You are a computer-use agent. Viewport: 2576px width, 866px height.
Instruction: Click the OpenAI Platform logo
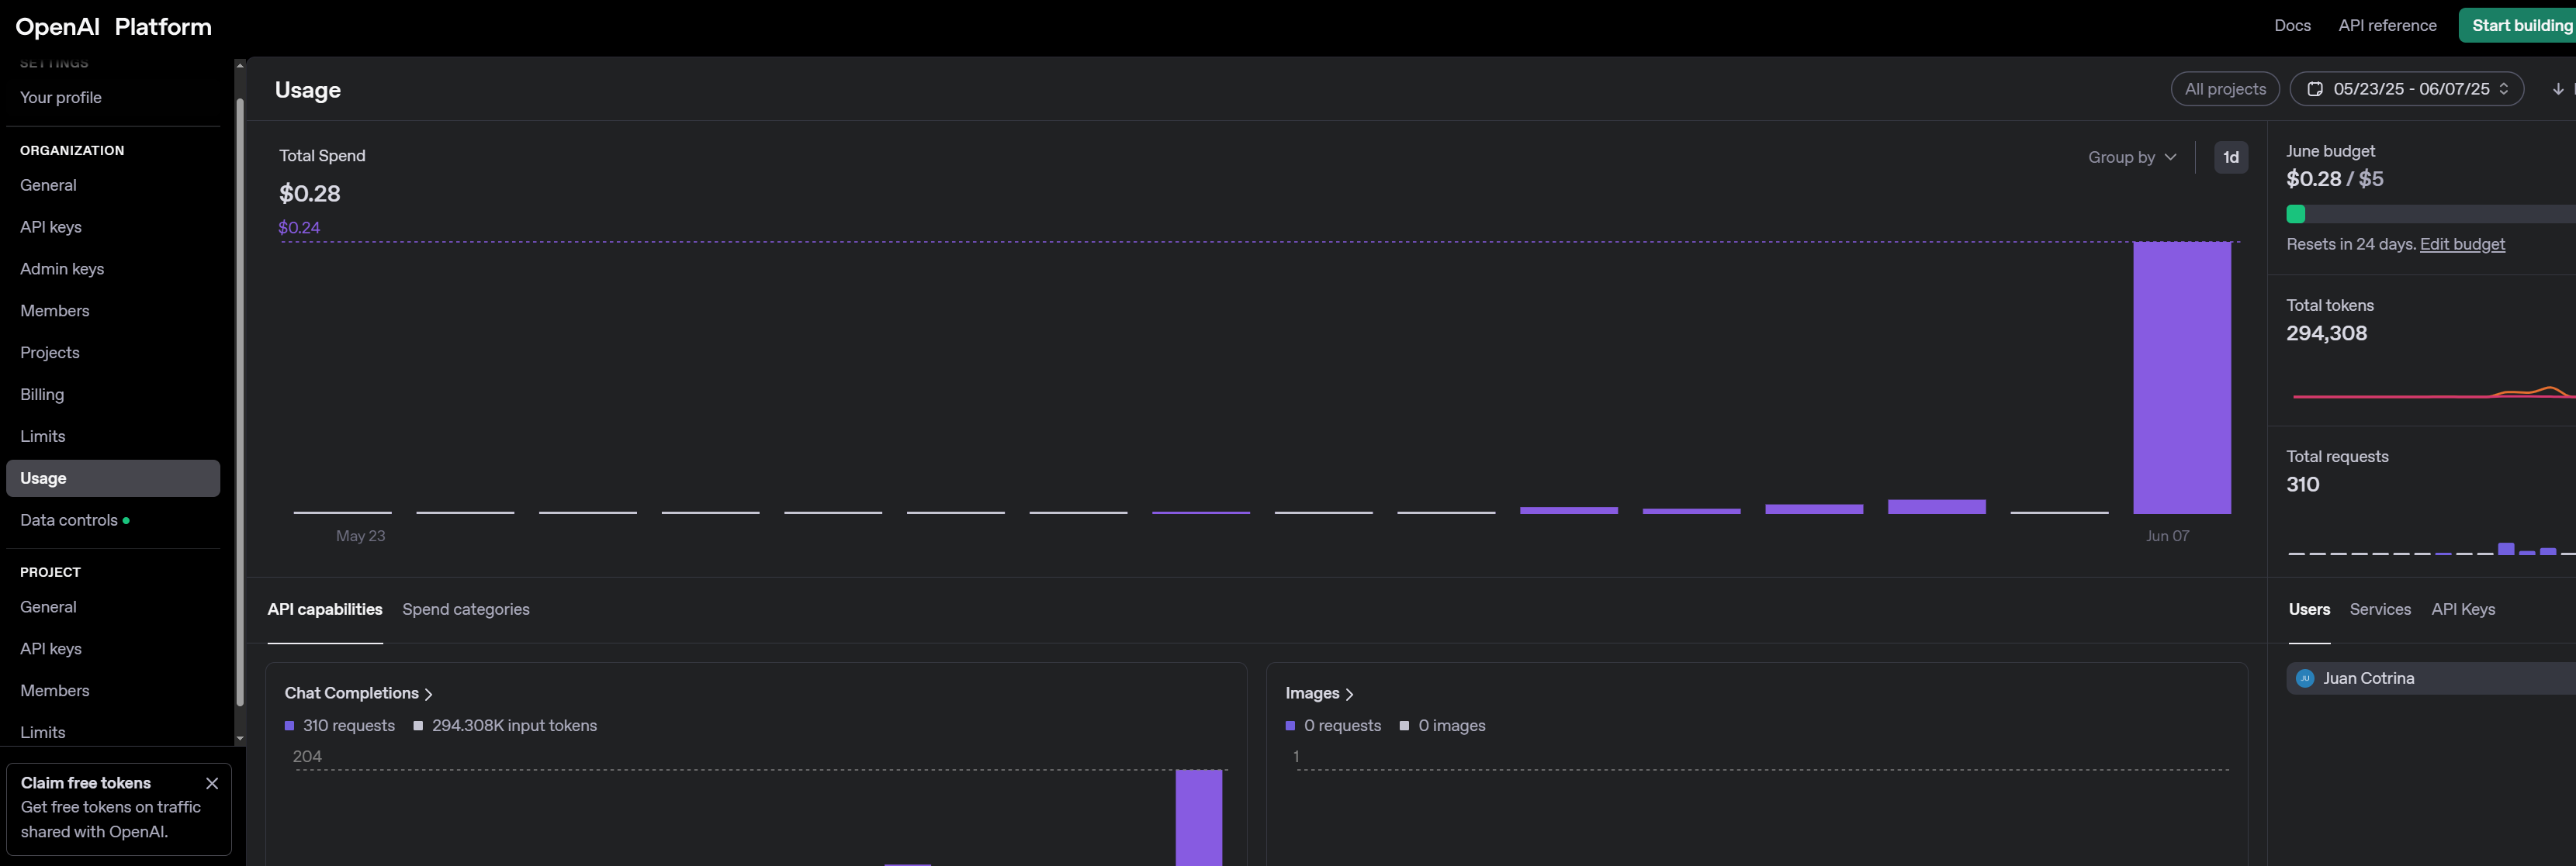(x=113, y=27)
